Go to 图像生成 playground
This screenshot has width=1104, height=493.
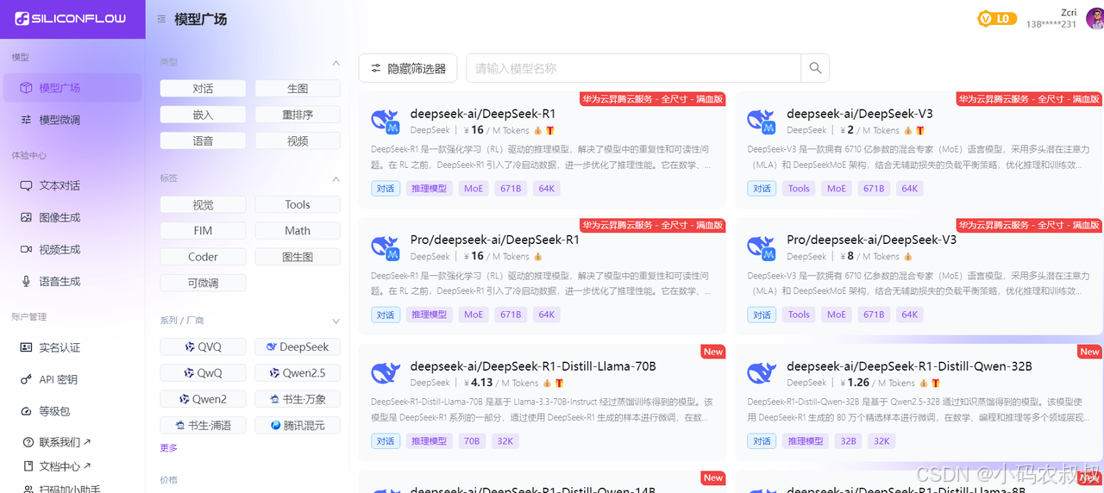click(x=72, y=217)
